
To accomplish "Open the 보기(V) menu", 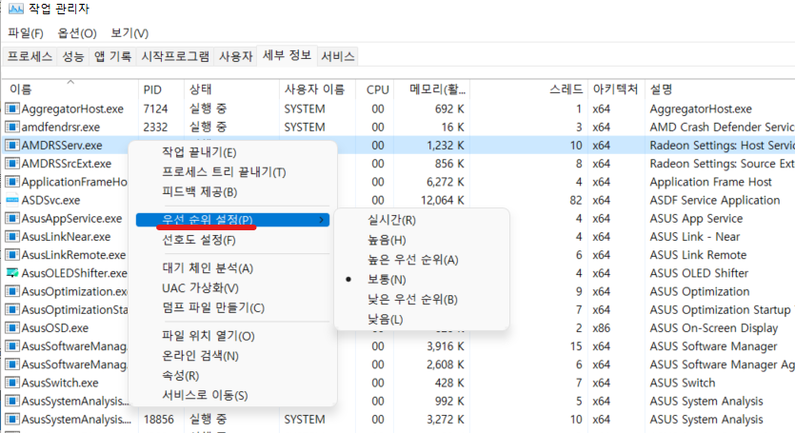I will [x=129, y=33].
